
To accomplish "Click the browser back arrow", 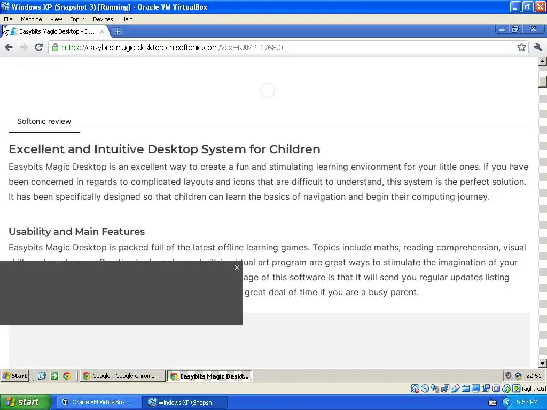I will (9, 48).
